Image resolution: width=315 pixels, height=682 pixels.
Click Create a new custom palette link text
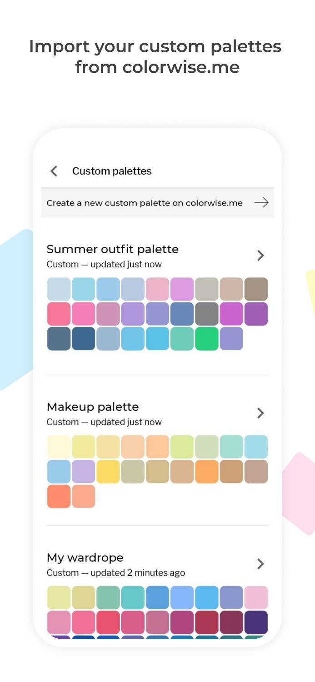coord(144,203)
